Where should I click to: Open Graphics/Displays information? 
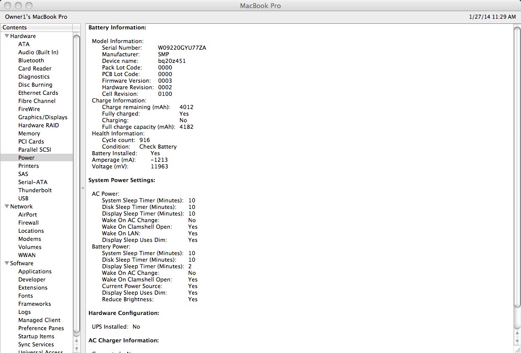coord(43,117)
